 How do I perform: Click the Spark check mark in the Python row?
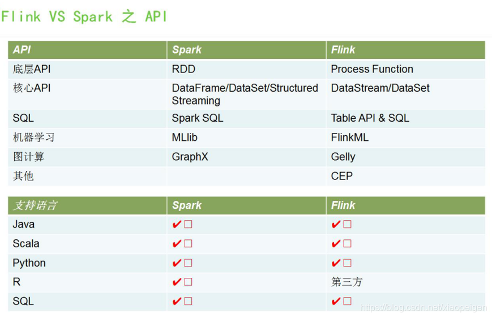pyautogui.click(x=177, y=263)
